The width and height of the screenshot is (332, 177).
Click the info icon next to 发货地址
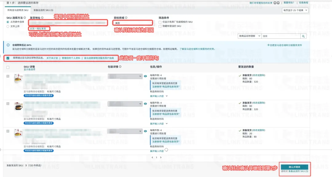pyautogui.click(x=42, y=18)
